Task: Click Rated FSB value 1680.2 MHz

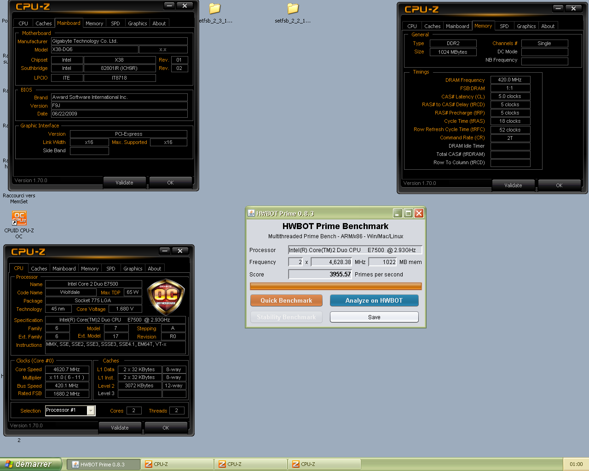Action: coord(67,394)
